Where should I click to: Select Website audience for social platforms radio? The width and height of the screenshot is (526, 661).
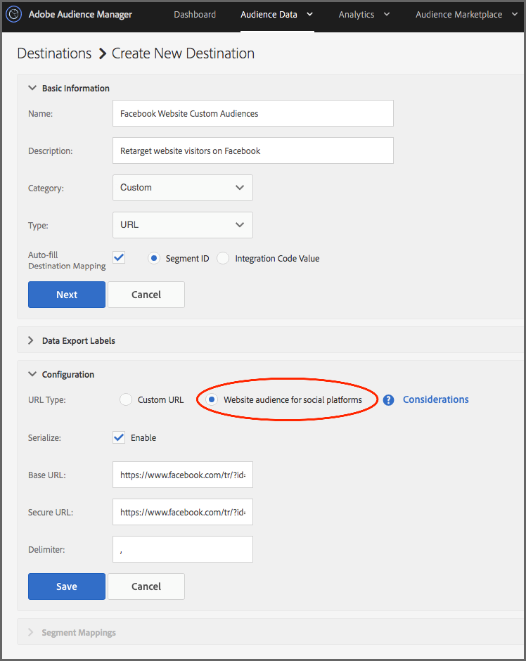[212, 399]
